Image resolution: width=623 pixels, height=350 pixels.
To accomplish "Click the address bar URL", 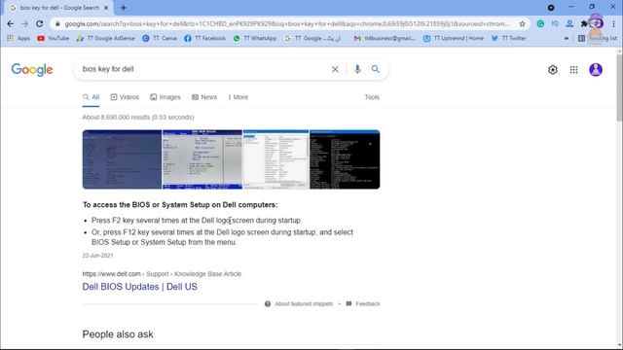I will [x=287, y=23].
